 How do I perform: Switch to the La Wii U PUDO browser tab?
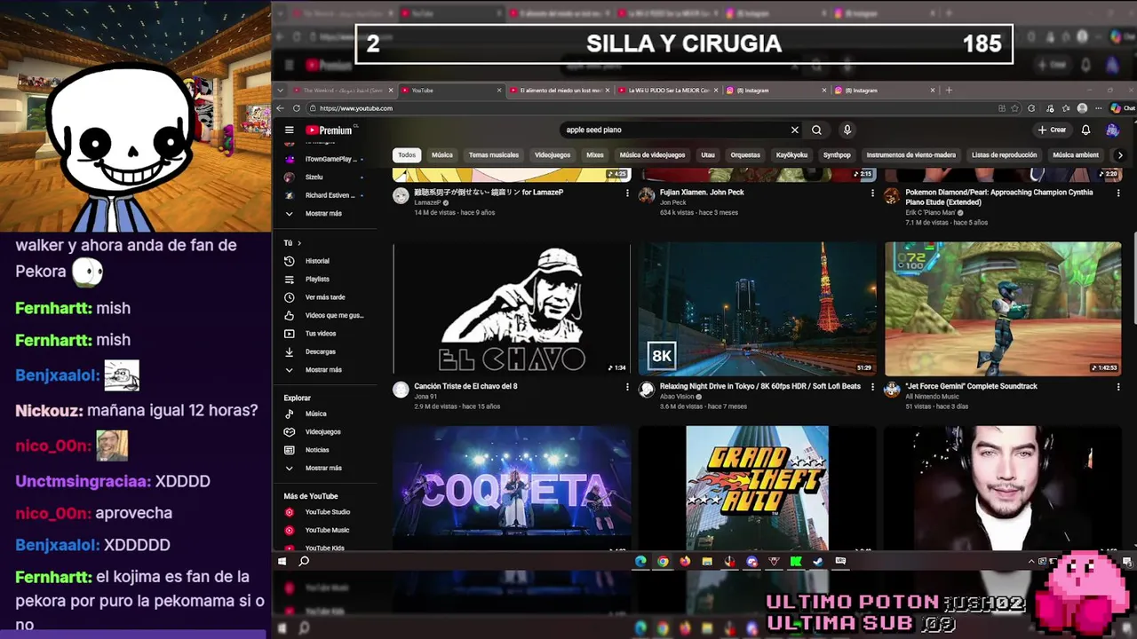click(x=668, y=91)
